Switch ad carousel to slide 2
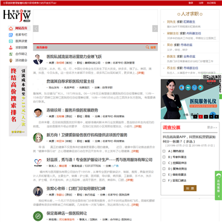This screenshot has width=222, height=222. 201,117
